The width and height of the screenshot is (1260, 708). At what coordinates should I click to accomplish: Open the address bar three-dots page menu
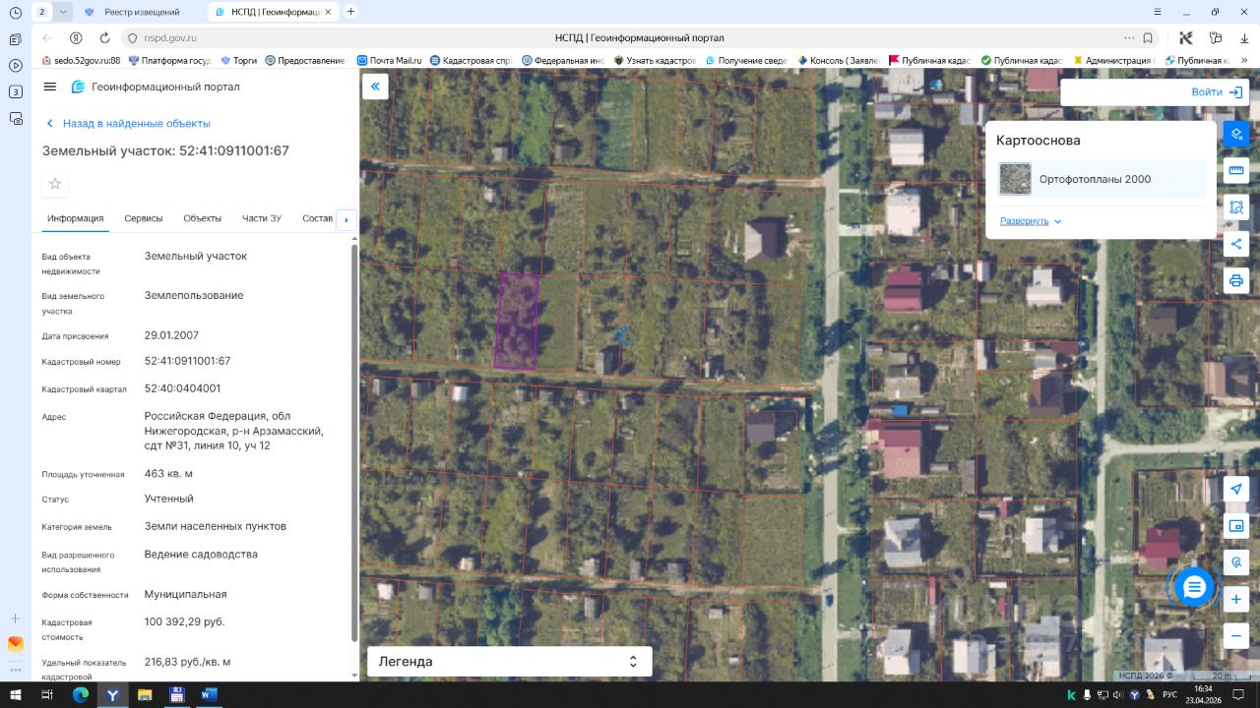tap(1127, 38)
